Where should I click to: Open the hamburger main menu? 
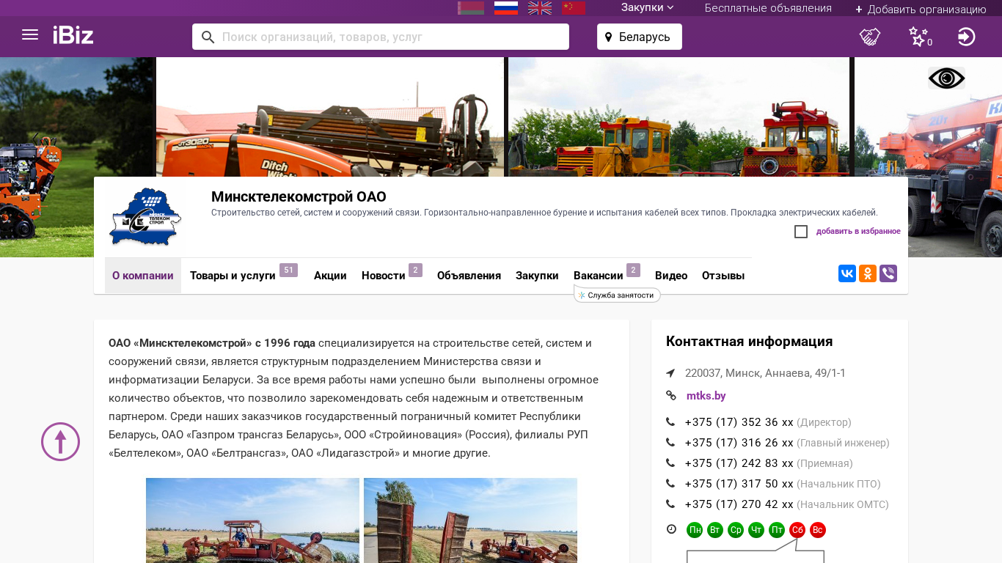tap(30, 35)
